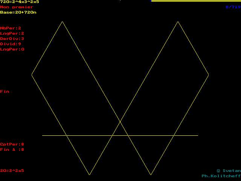The width and height of the screenshot is (241, 181).
Task: Click the Ph.Kolitcheff author name
Action: pos(221,176)
